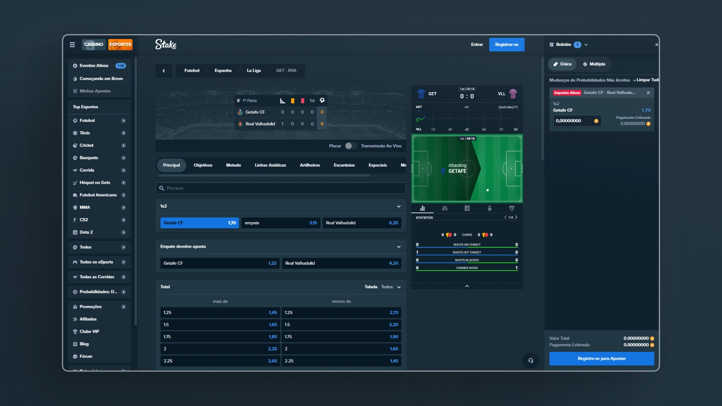Click the bet amount input field
The width and height of the screenshot is (722, 406).
click(577, 121)
